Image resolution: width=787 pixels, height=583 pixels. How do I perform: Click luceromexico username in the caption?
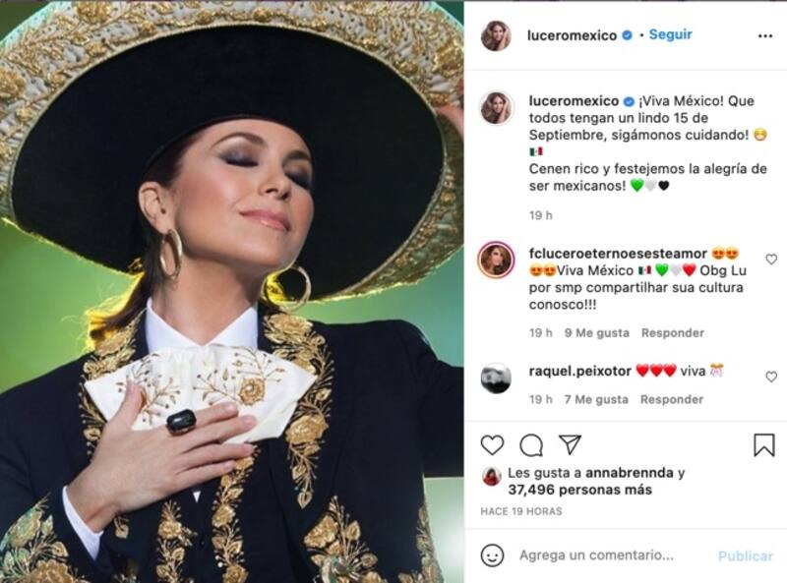tap(574, 101)
